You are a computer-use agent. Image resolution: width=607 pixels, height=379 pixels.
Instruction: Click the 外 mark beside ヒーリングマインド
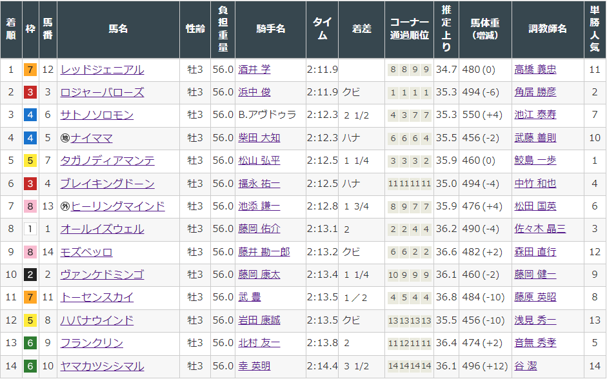65,206
